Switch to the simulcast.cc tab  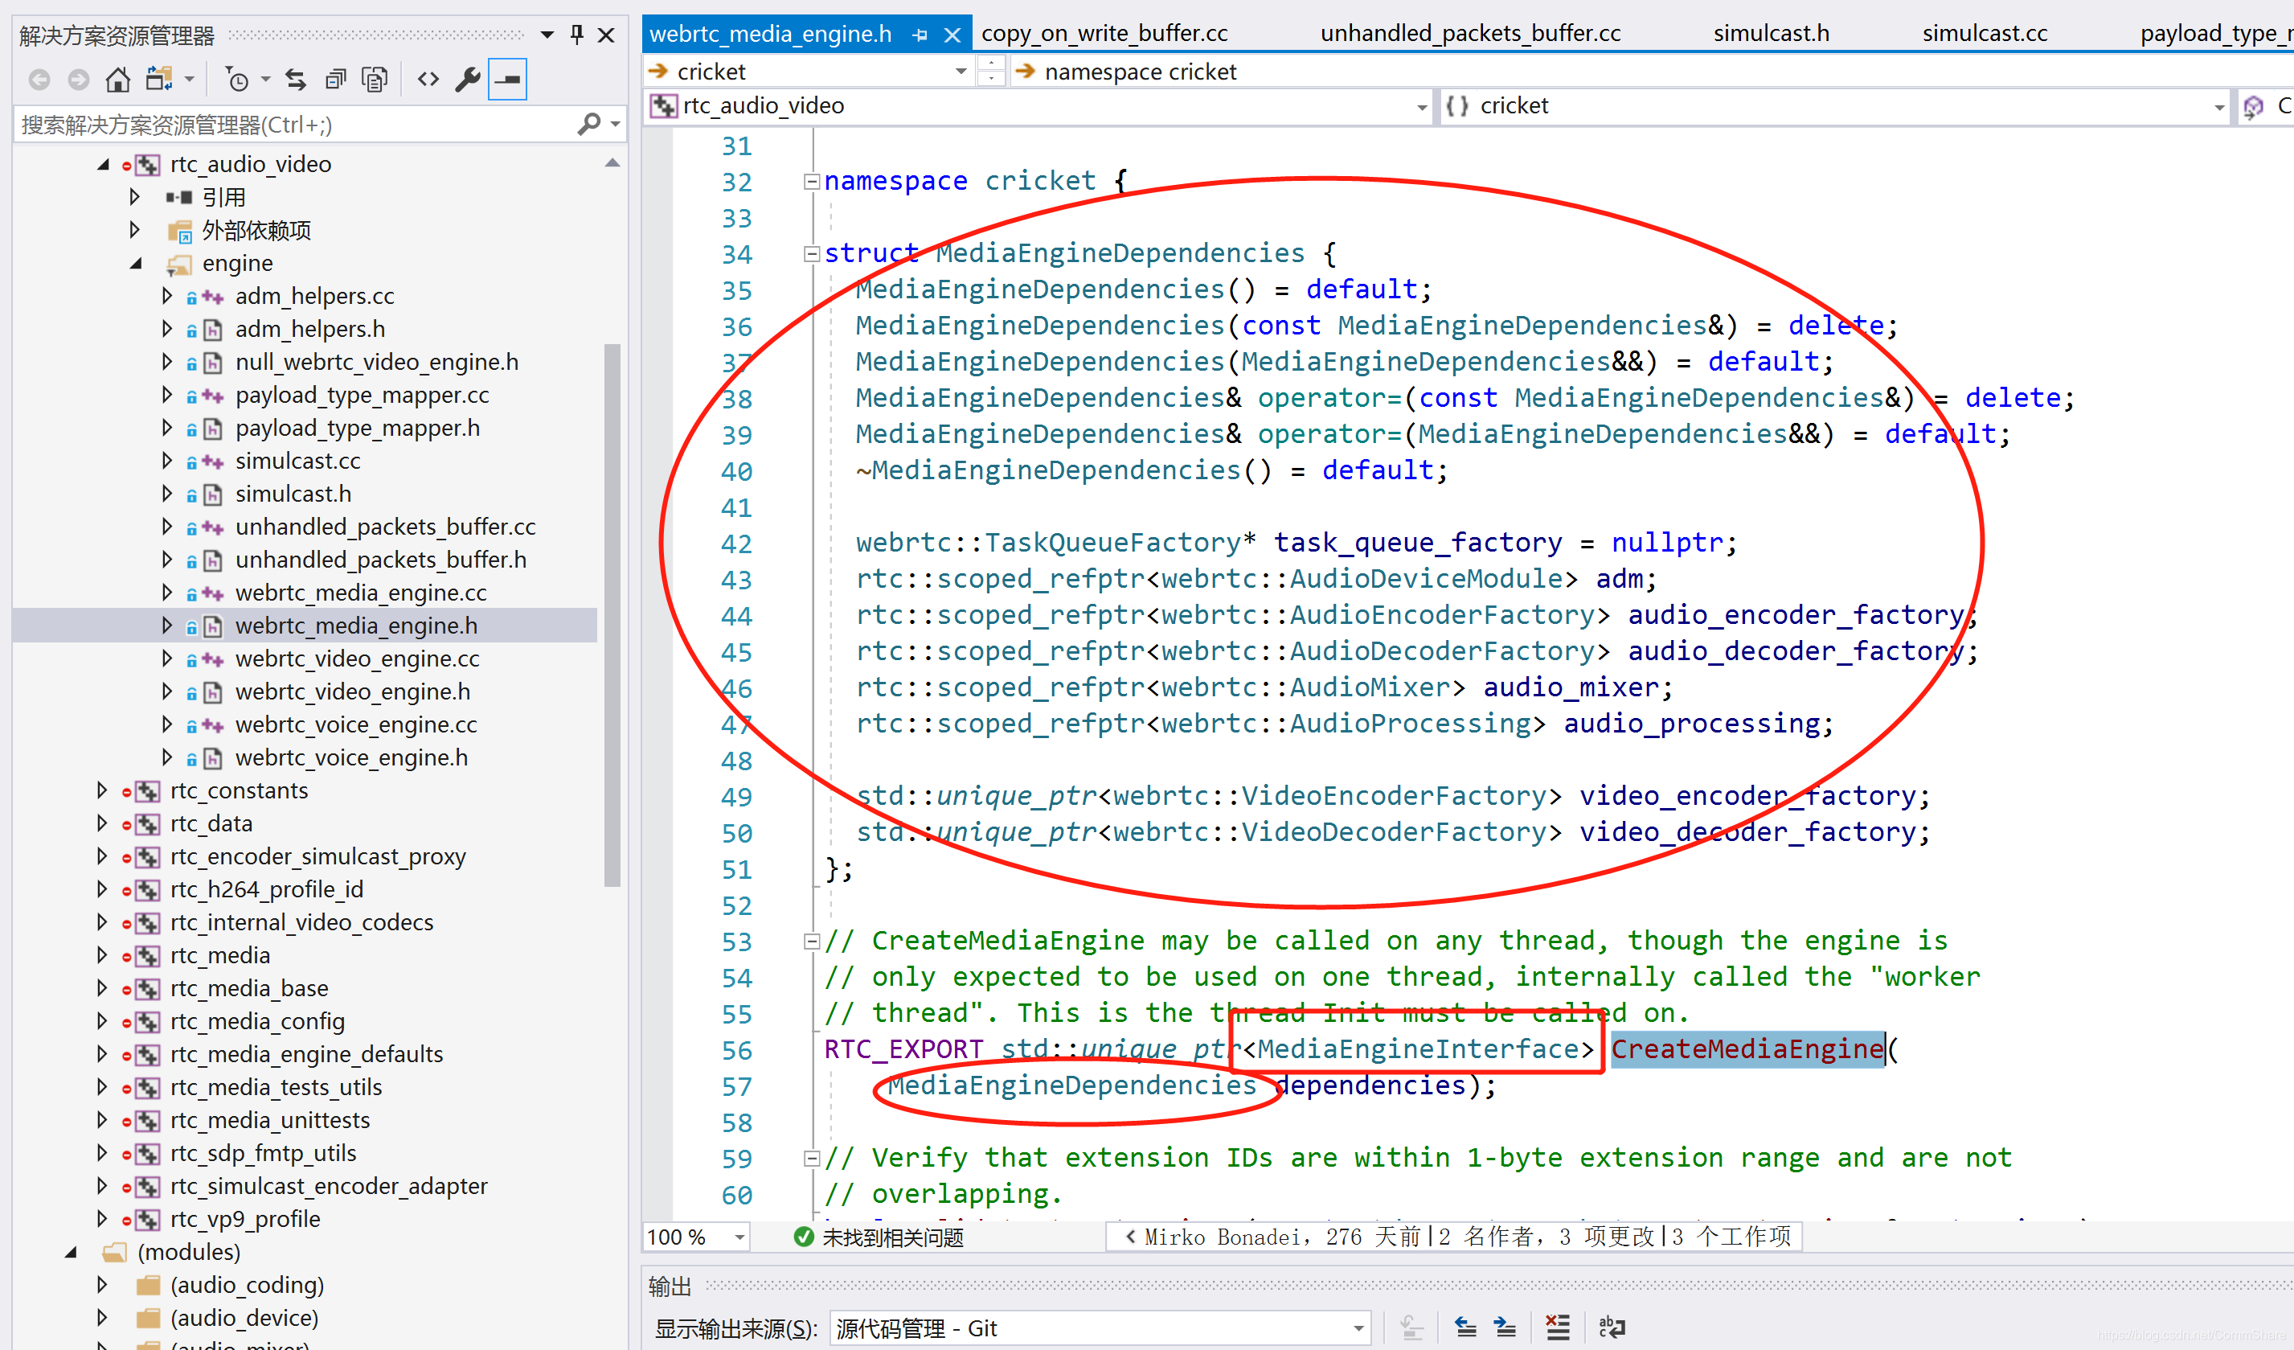pos(1984,34)
